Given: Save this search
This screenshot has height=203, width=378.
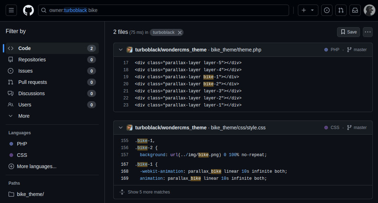Looking at the screenshot, I should (349, 32).
